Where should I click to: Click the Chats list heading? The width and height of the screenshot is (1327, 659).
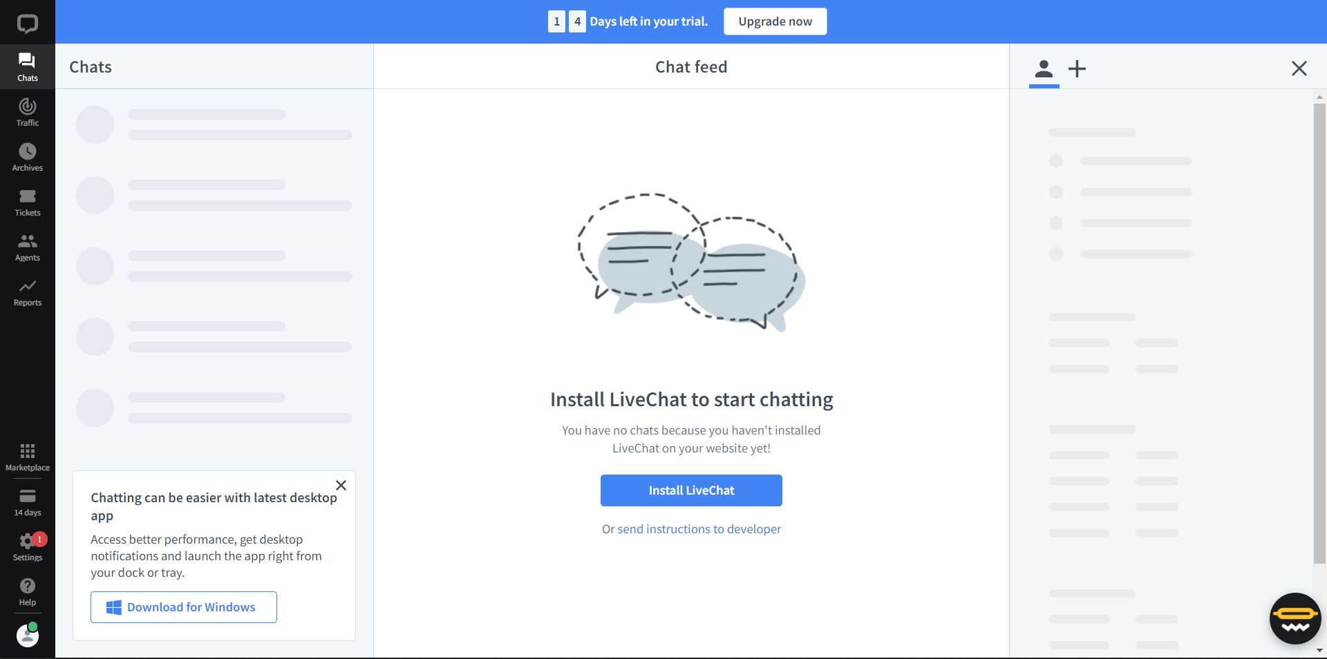91,67
